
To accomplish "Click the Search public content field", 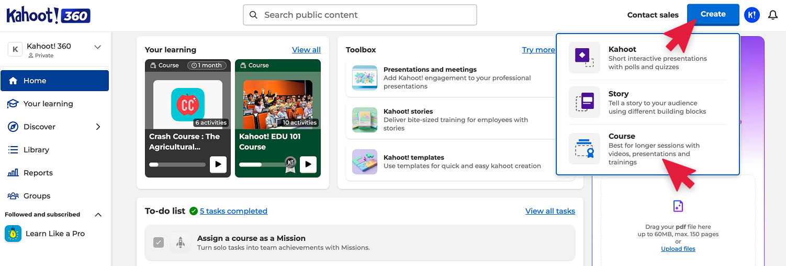I will [x=360, y=15].
